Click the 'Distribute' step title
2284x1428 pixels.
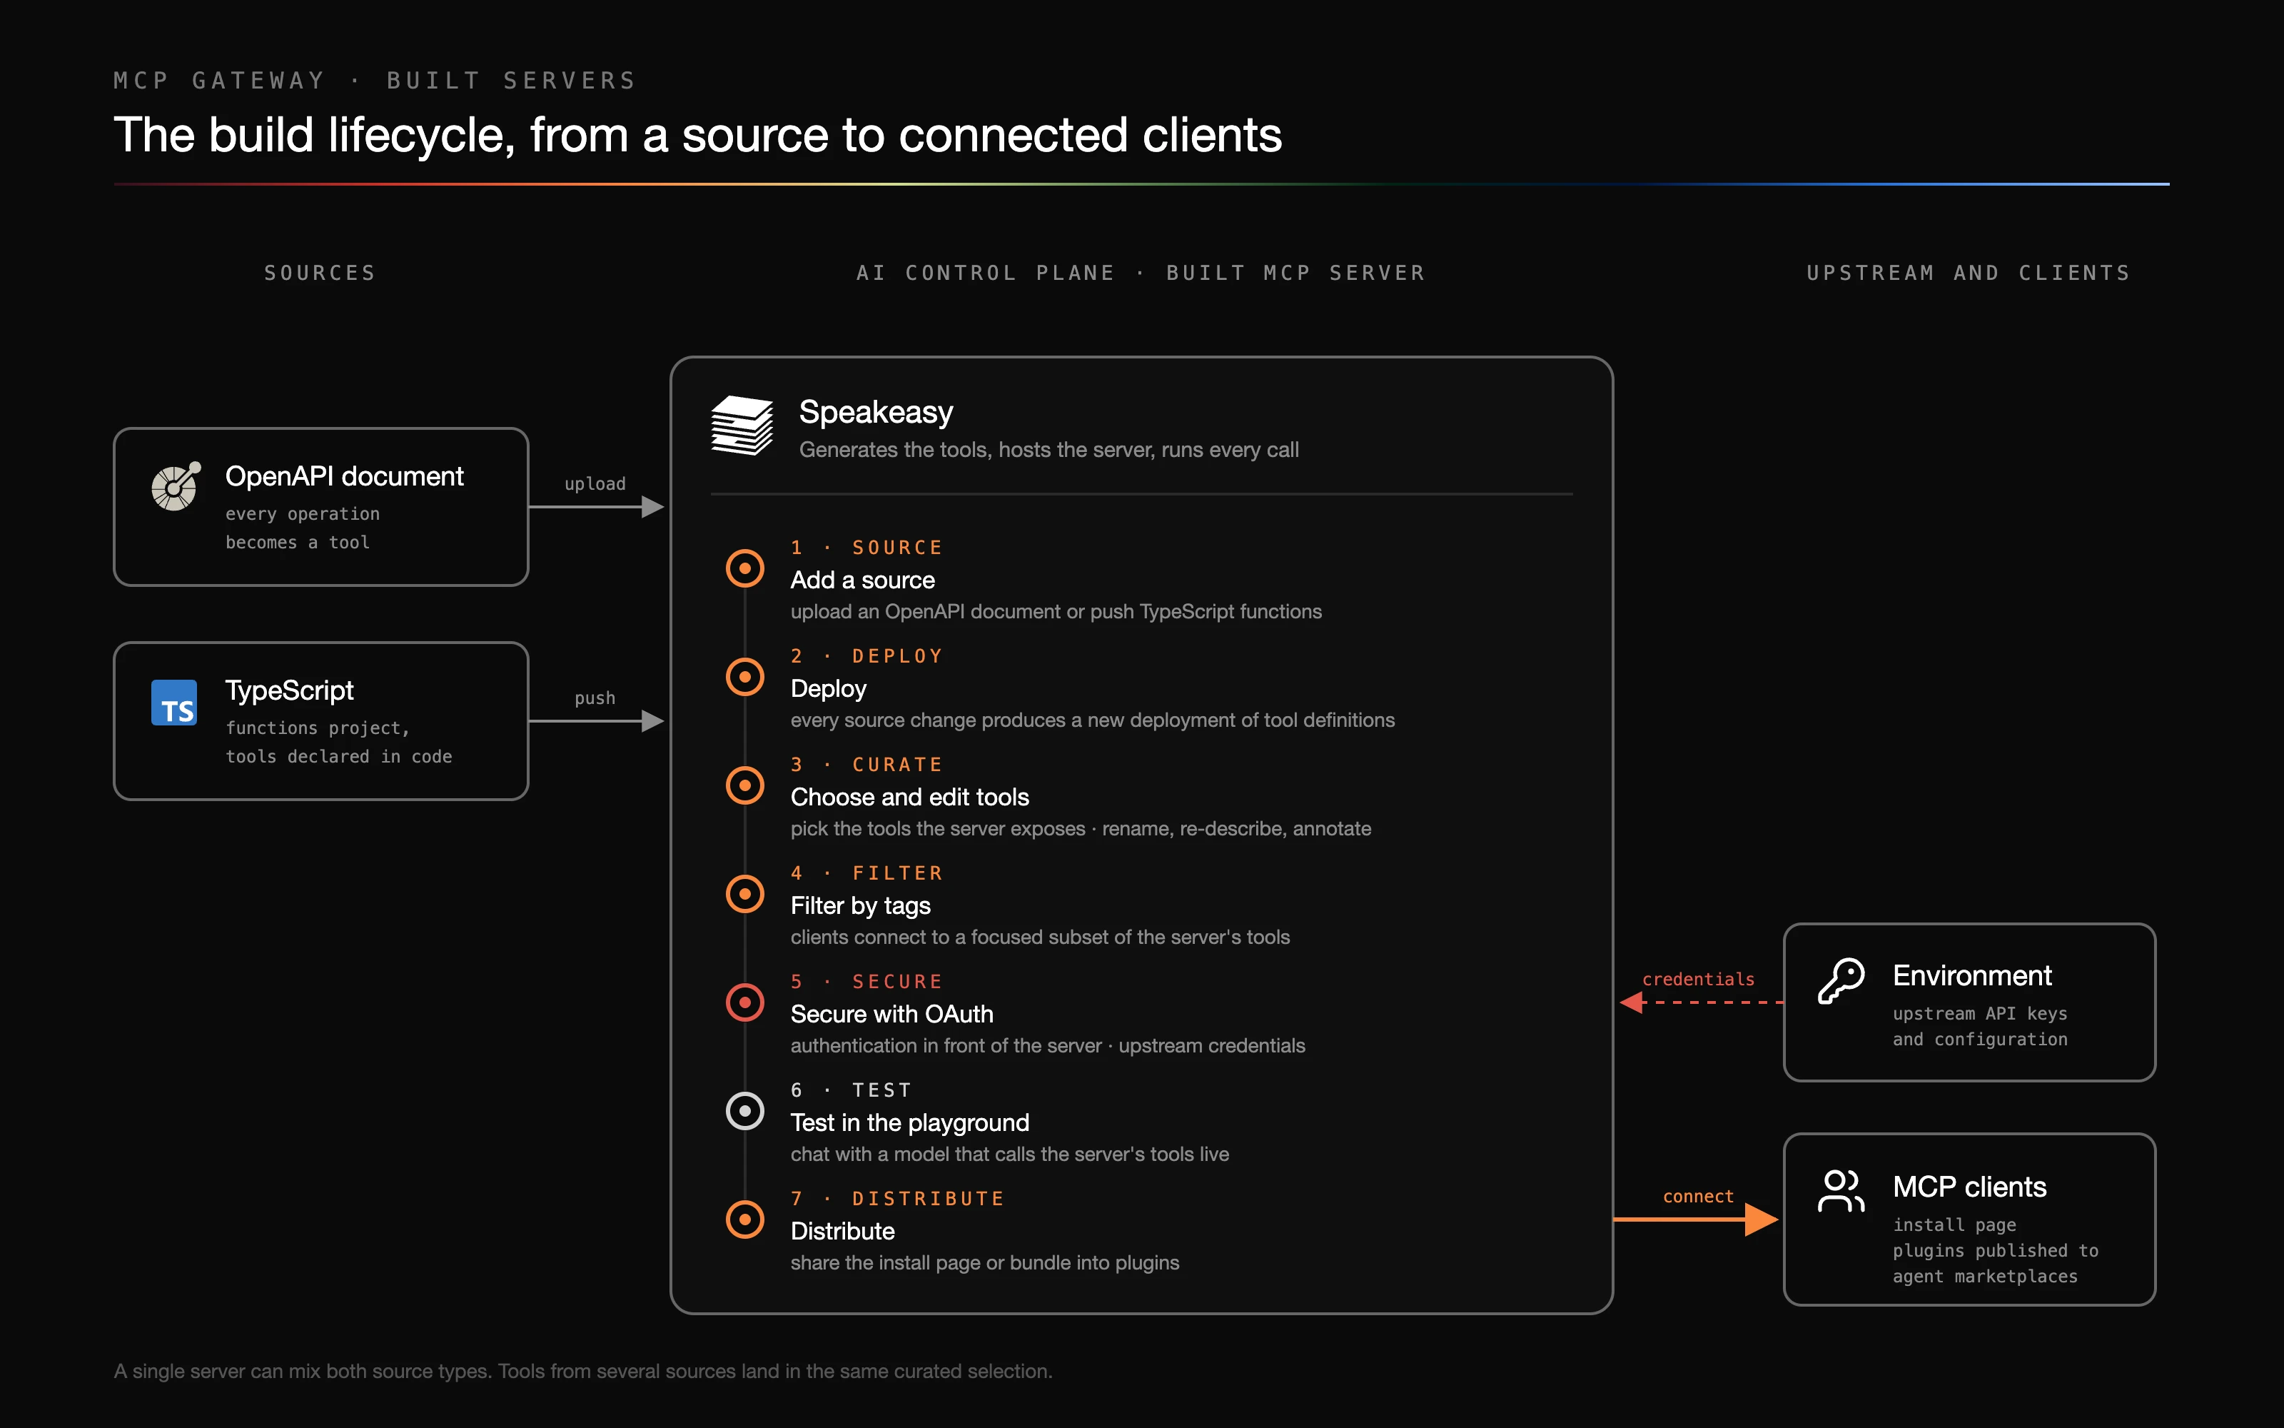[x=843, y=1232]
